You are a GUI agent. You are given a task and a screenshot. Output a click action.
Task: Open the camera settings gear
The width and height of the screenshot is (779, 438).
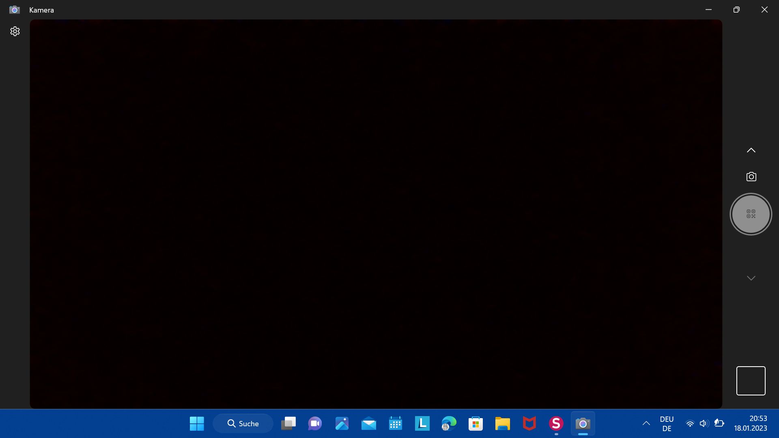[15, 31]
